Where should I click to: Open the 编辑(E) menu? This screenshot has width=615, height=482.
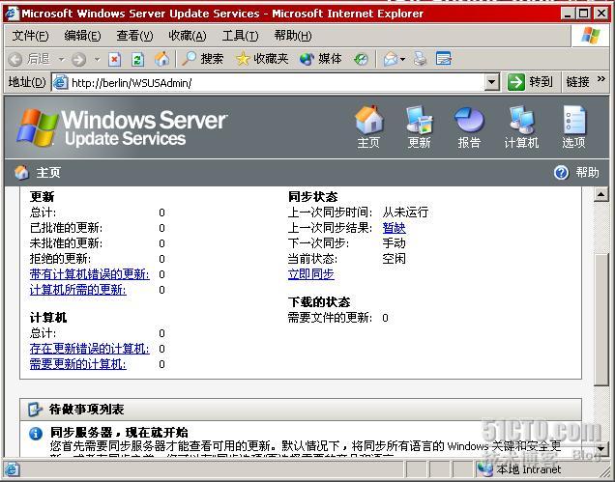[82, 36]
